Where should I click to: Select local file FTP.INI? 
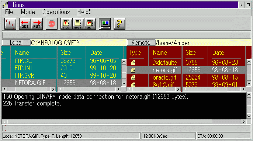tap(23, 68)
